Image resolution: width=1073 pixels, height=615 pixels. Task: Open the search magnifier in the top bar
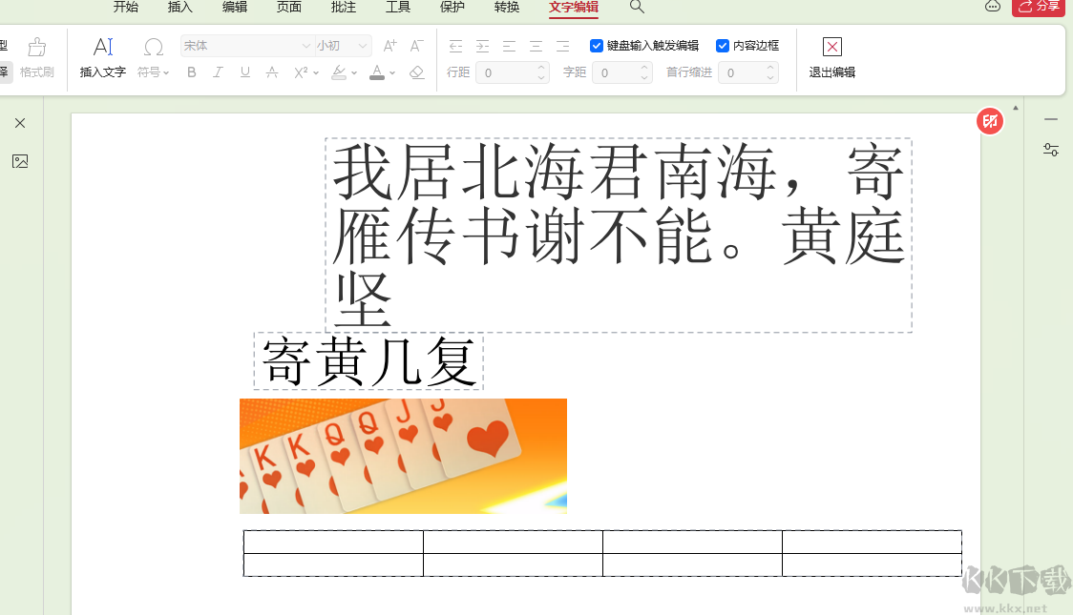pyautogui.click(x=636, y=9)
